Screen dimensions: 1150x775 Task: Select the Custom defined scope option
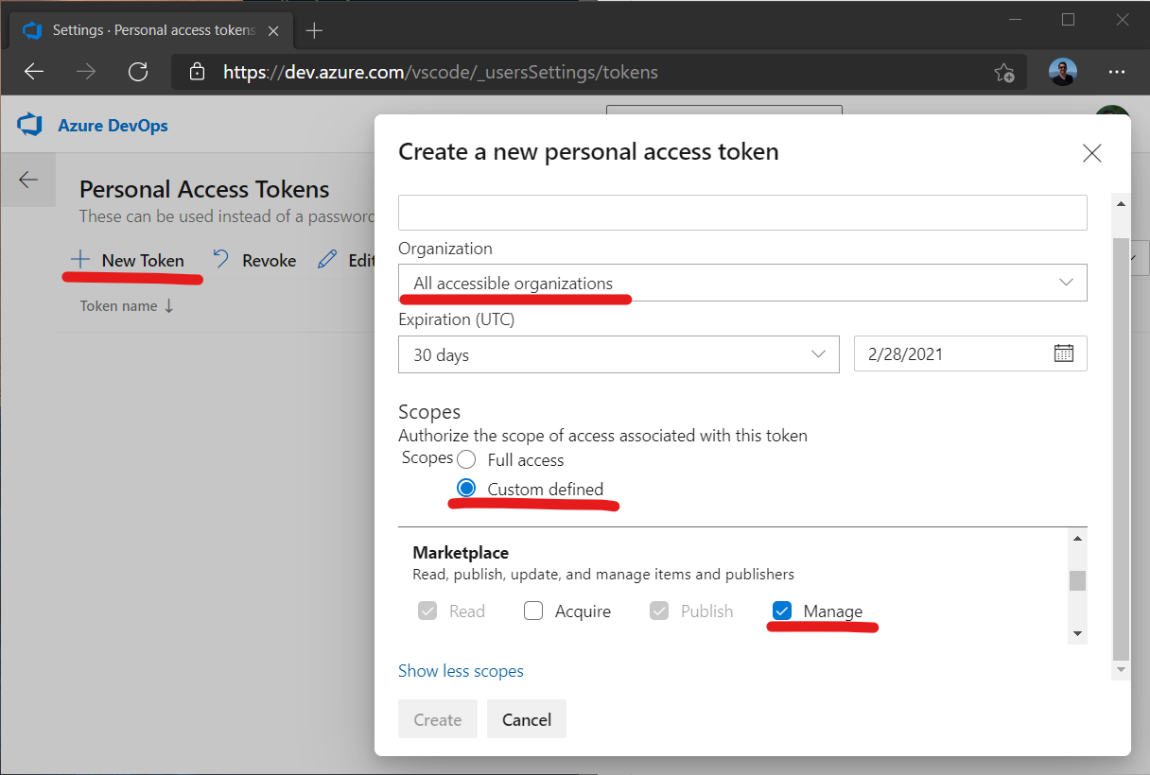click(466, 489)
